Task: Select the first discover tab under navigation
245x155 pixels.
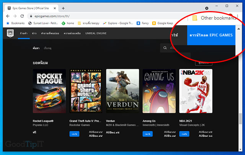Action: 36,48
